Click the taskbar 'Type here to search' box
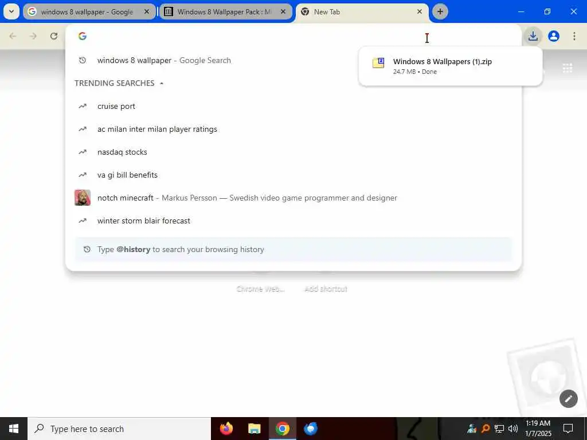 pos(119,429)
